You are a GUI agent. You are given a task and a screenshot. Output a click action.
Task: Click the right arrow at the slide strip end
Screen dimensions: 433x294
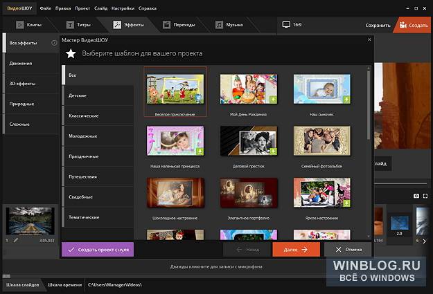coord(425,241)
